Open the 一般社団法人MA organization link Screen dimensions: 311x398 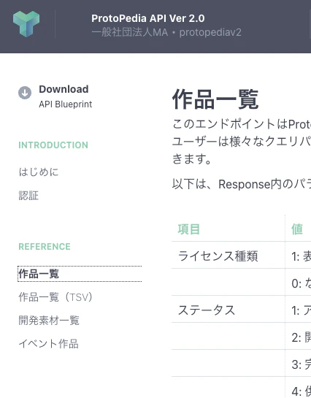tap(130, 32)
